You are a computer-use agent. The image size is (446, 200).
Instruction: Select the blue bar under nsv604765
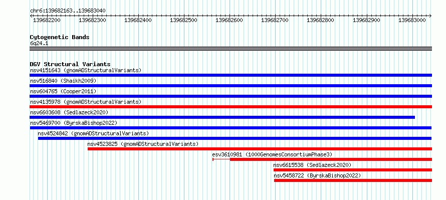pyautogui.click(x=231, y=96)
